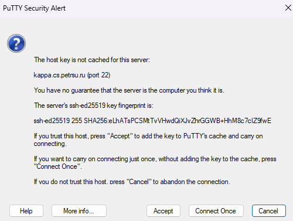Click the "If you do not trust this host" line
293x221 pixels.
pos(132,182)
